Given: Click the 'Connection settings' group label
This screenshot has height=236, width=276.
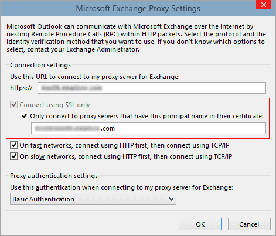Looking at the screenshot, I should click(40, 65).
